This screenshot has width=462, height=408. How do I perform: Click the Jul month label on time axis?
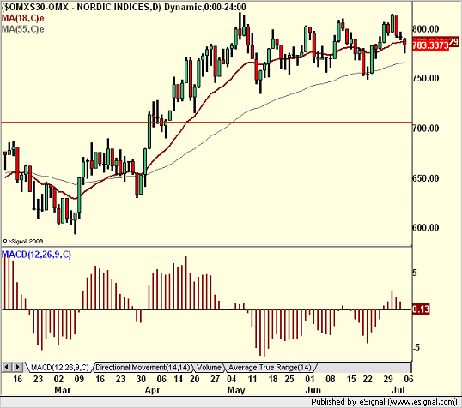[398, 390]
